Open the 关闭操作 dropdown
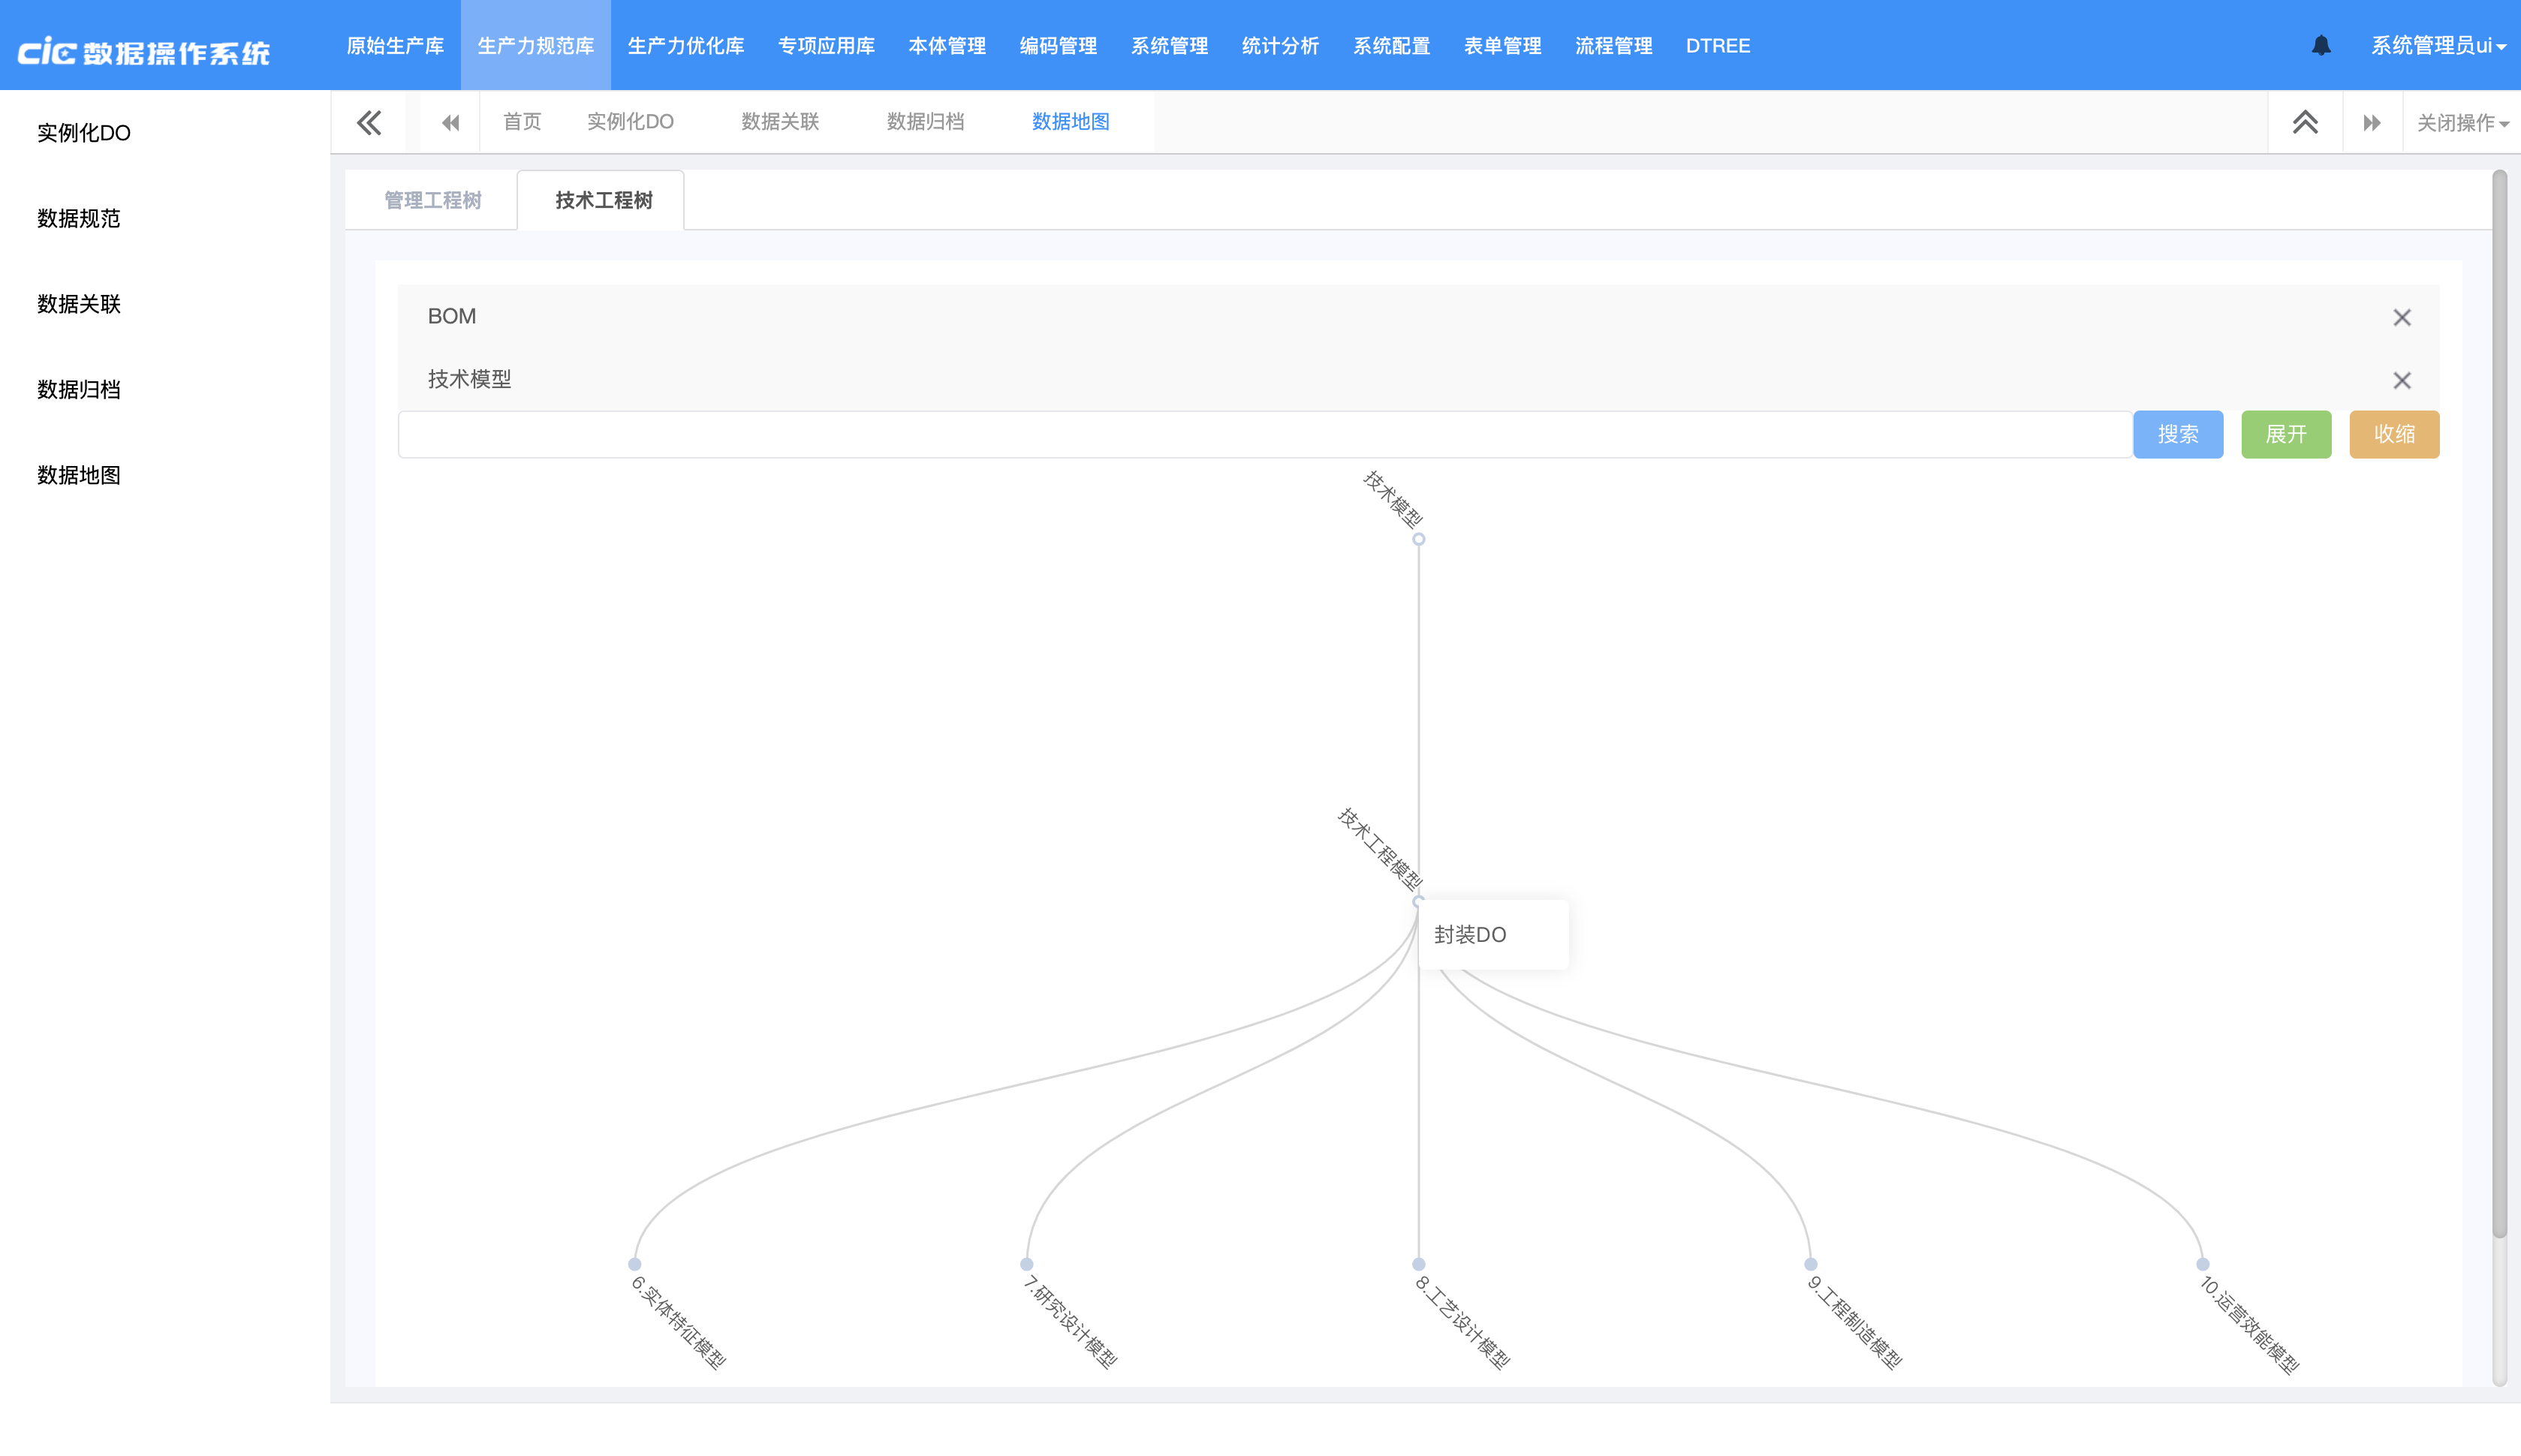Viewport: 2521px width, 1456px height. pyautogui.click(x=2461, y=122)
